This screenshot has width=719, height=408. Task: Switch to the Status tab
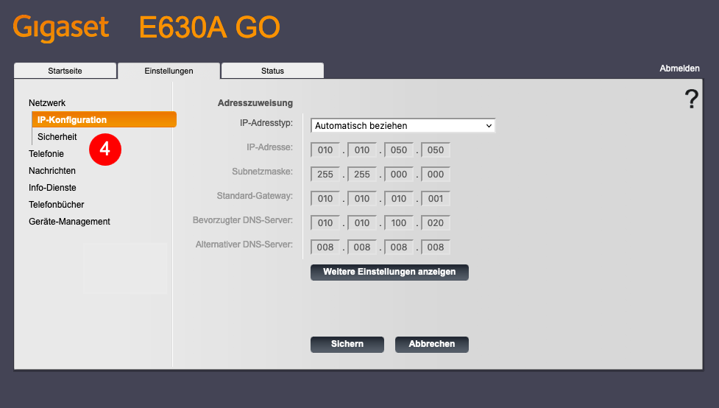coord(272,71)
